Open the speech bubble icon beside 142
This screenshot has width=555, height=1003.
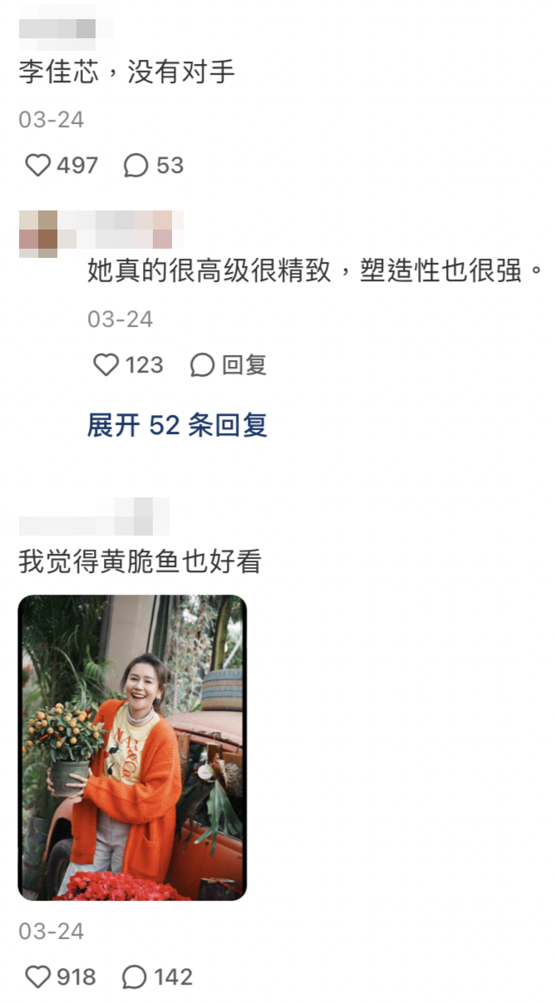pos(135,976)
